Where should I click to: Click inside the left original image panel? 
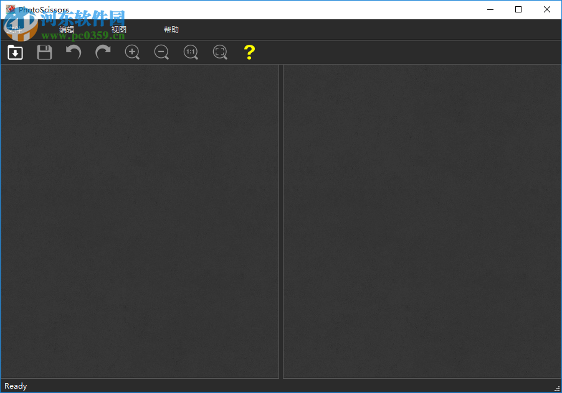140,222
